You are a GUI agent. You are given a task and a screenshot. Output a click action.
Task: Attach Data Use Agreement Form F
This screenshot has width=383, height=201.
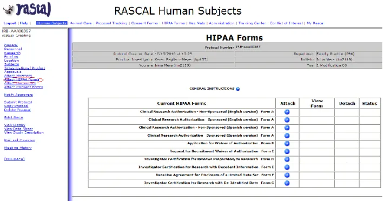pyautogui.click(x=287, y=175)
